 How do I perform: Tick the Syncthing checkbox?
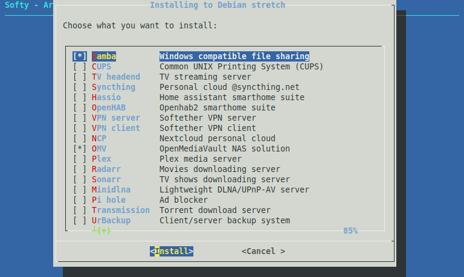pyautogui.click(x=80, y=87)
